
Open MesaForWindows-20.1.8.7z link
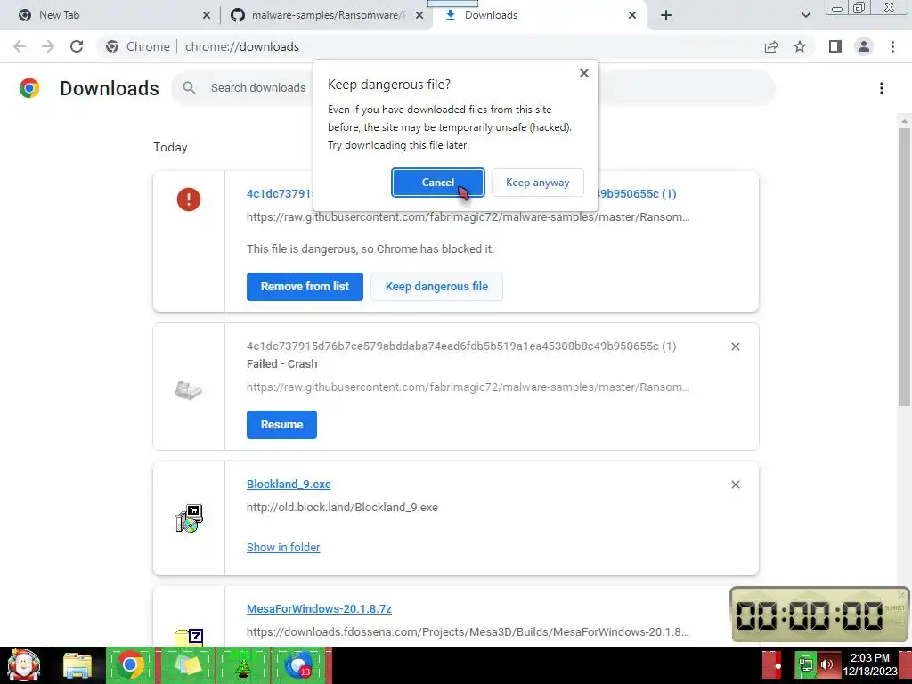coord(319,609)
